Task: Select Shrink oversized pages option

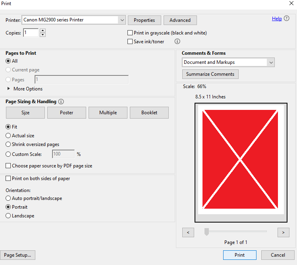Action: point(8,144)
